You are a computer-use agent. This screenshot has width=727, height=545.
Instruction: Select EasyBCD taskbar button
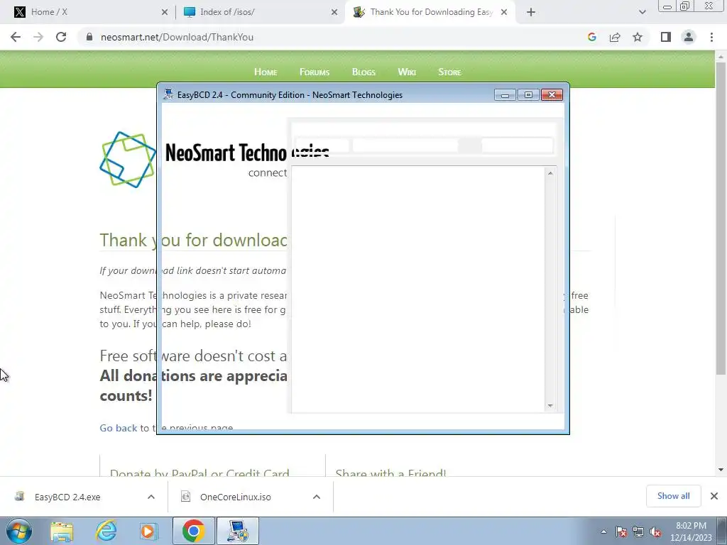tap(238, 531)
